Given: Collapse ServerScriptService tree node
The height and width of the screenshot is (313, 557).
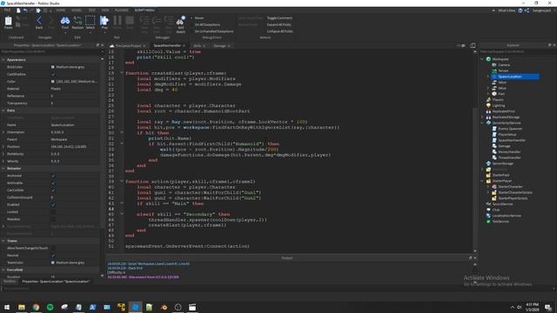Looking at the screenshot, I should (x=482, y=123).
